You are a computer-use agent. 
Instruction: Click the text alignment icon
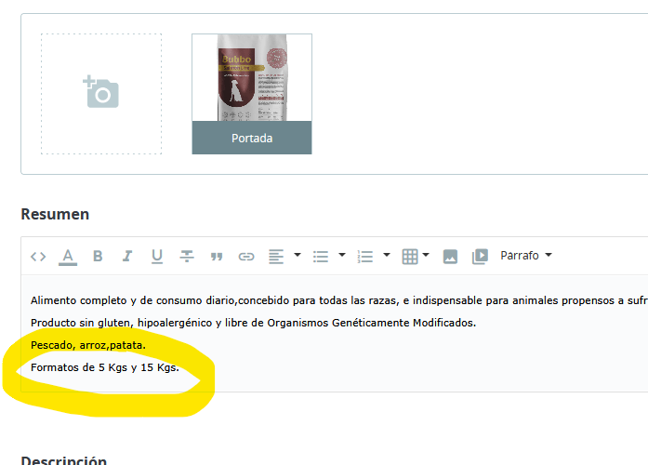point(276,257)
